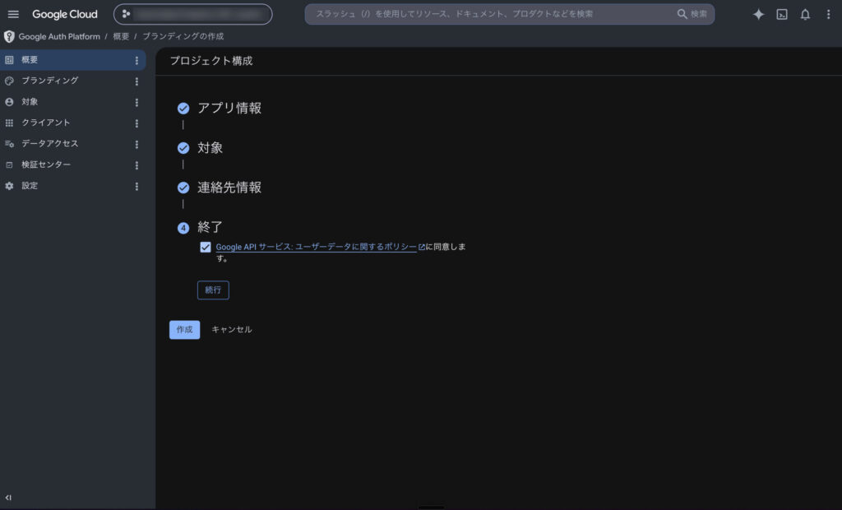Click ブランディングの作成 breadcrumb text

[183, 36]
